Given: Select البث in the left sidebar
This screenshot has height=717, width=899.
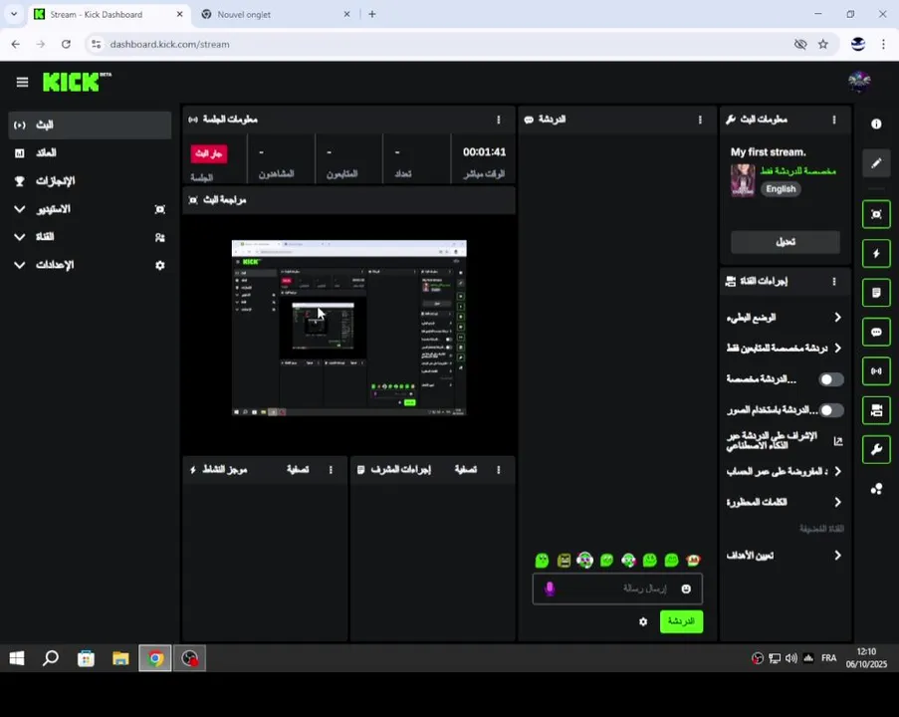Looking at the screenshot, I should (x=90, y=125).
